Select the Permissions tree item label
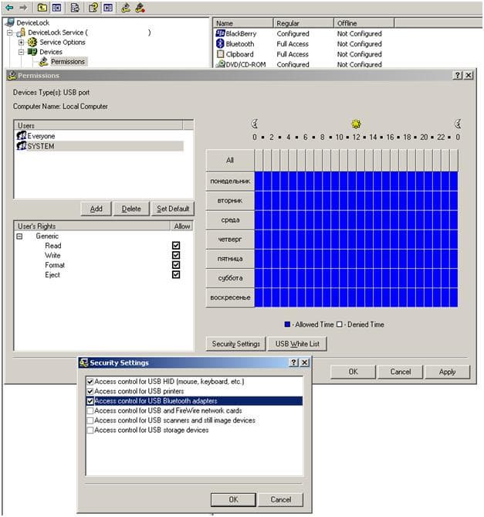This screenshot has width=484, height=517. 68,62
